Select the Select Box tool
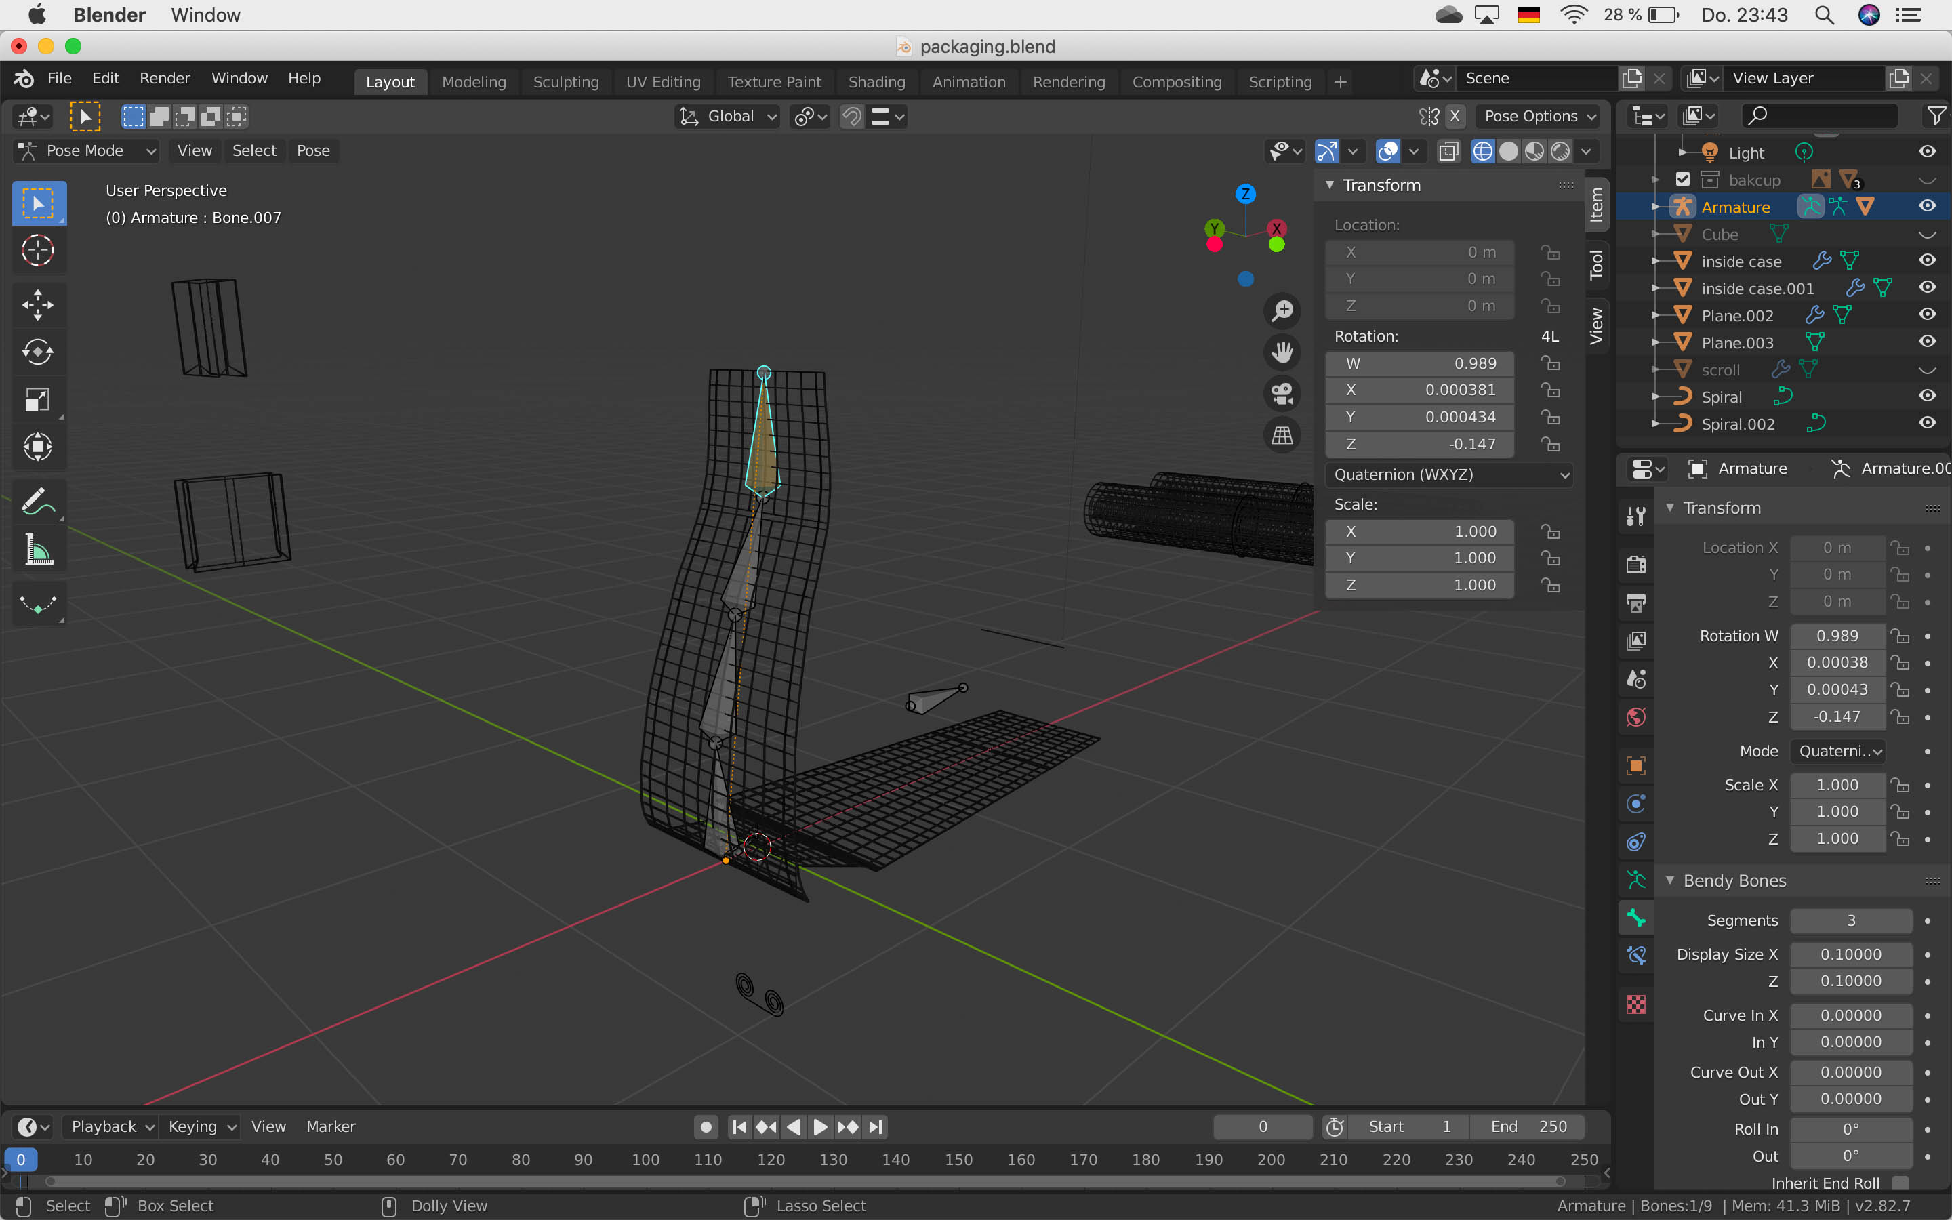 (x=38, y=203)
